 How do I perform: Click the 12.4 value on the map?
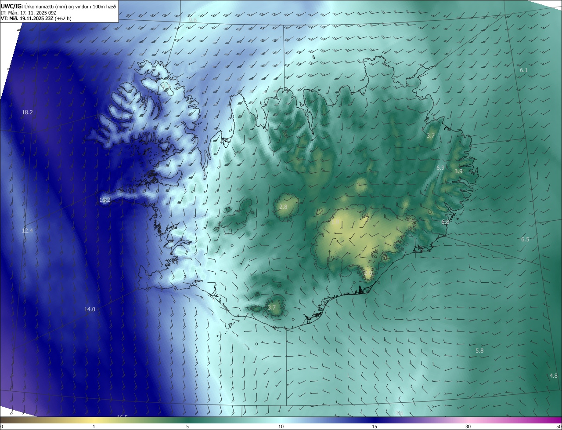pos(27,230)
